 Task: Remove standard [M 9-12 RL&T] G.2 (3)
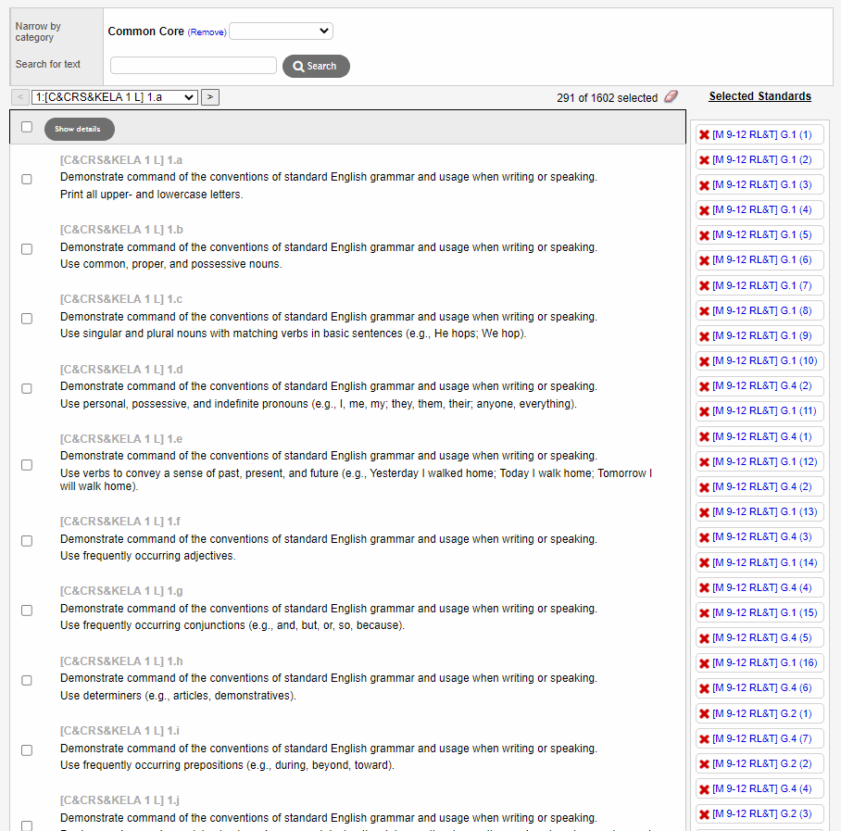pyautogui.click(x=704, y=812)
